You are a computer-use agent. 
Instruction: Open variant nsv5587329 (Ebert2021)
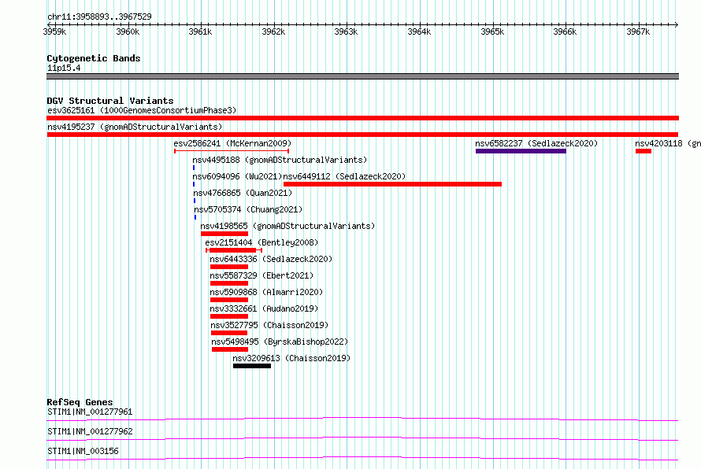click(261, 275)
